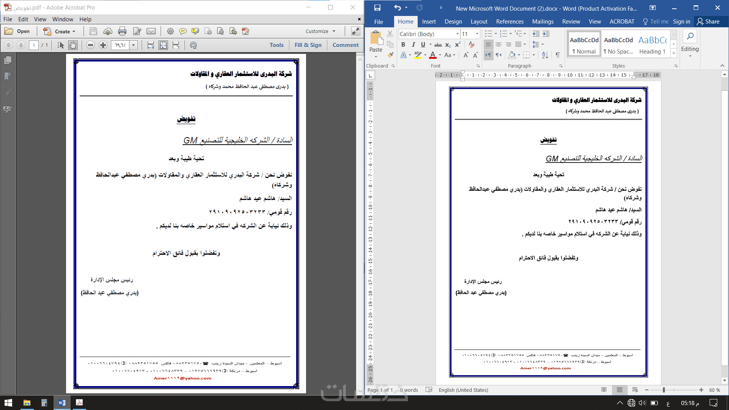Click the Acrobat Hand tool
The width and height of the screenshot is (729, 410).
tap(73, 45)
